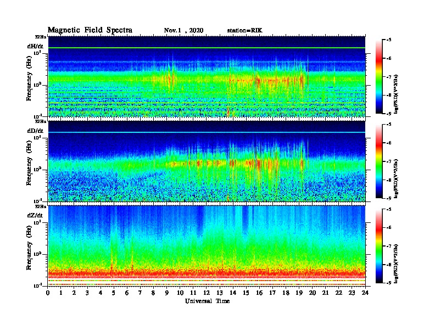Click the dZ/dt panel label
The width and height of the screenshot is (435, 336).
[x=35, y=215]
